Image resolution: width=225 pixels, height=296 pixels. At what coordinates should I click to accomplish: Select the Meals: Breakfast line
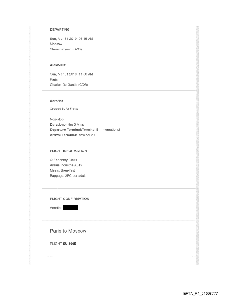coord(62,170)
